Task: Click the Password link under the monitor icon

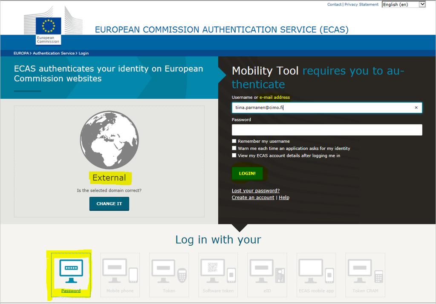Action: 71,291
